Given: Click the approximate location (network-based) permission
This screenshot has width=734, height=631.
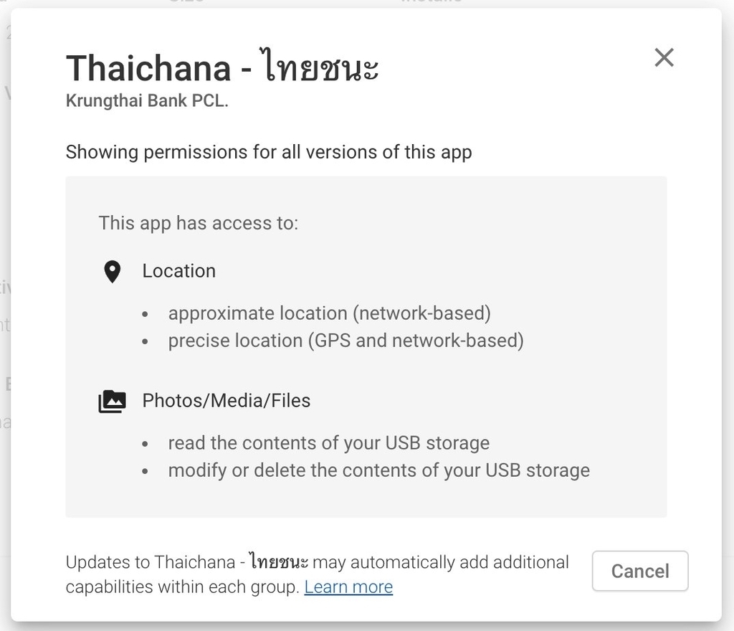Looking at the screenshot, I should pos(329,313).
